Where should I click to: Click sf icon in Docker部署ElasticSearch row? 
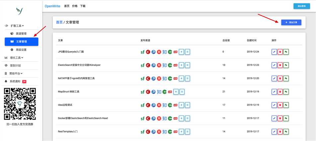(x=142, y=118)
